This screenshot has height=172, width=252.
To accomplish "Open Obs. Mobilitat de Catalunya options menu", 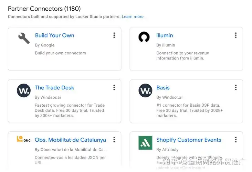I will click(114, 140).
